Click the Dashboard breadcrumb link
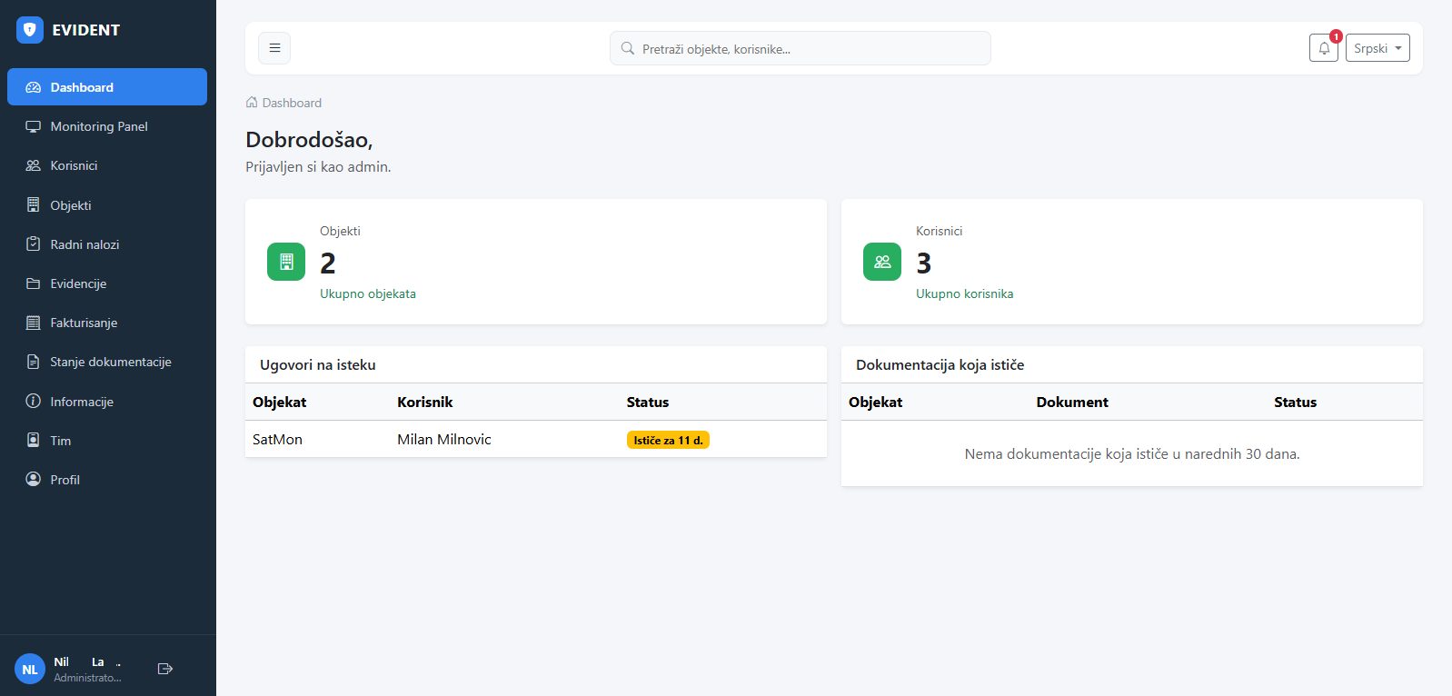The width and height of the screenshot is (1452, 696). pyautogui.click(x=292, y=103)
